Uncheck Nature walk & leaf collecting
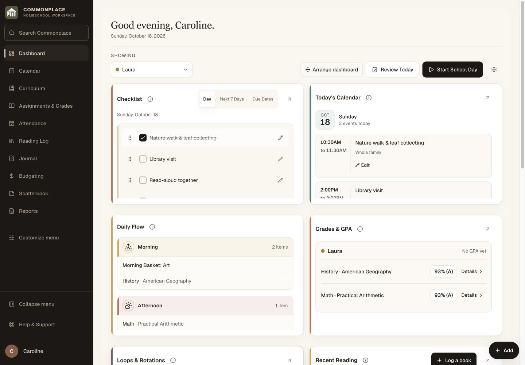The width and height of the screenshot is (525, 365). [x=143, y=138]
